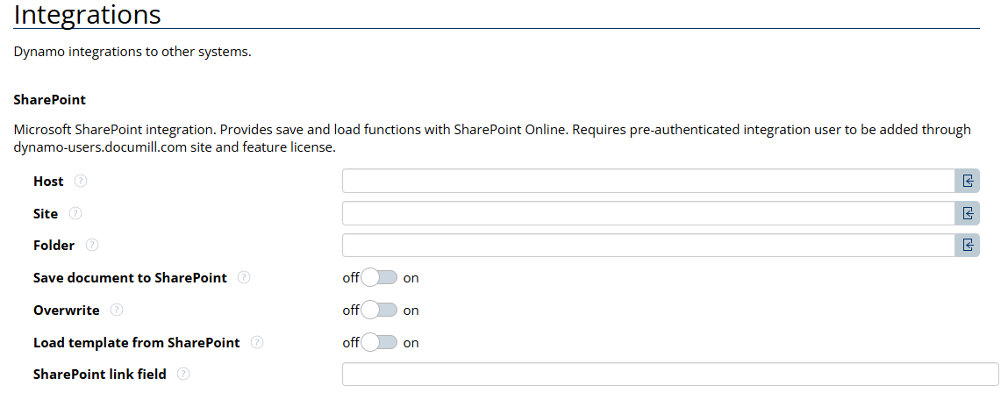The height and width of the screenshot is (400, 1008).
Task: Select the Folder text input
Action: coord(647,246)
